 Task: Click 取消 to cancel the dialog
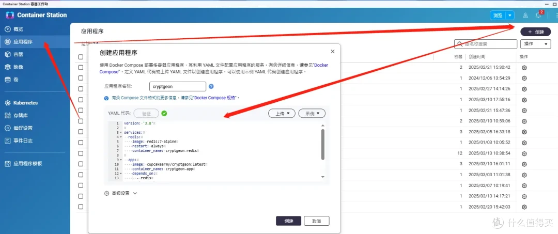(316, 221)
